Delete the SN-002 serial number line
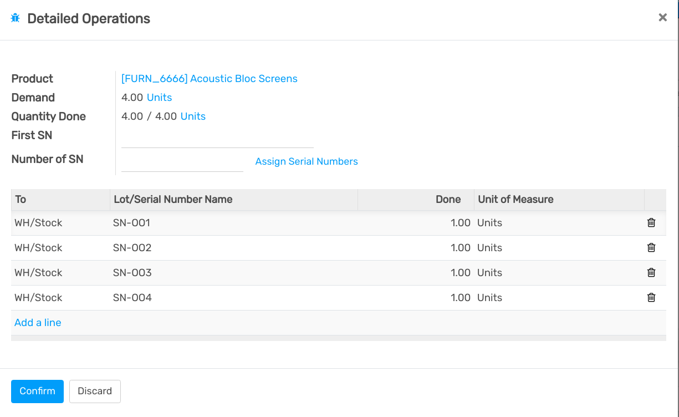 tap(651, 248)
